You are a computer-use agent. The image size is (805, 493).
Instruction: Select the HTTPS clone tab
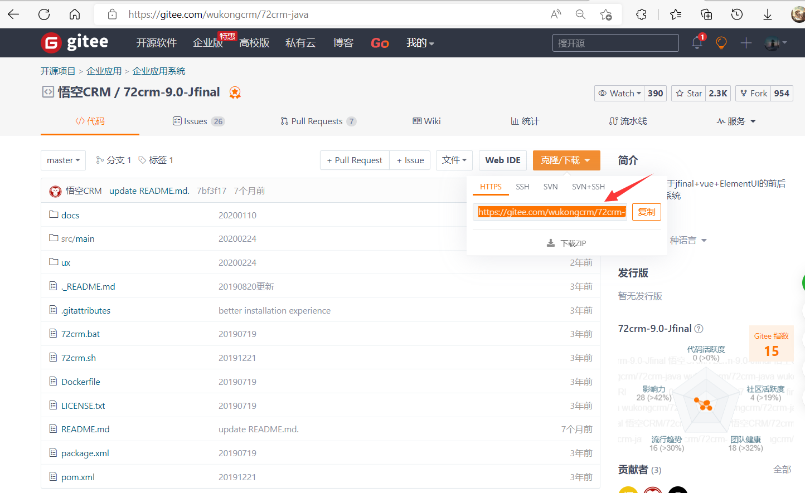coord(491,187)
